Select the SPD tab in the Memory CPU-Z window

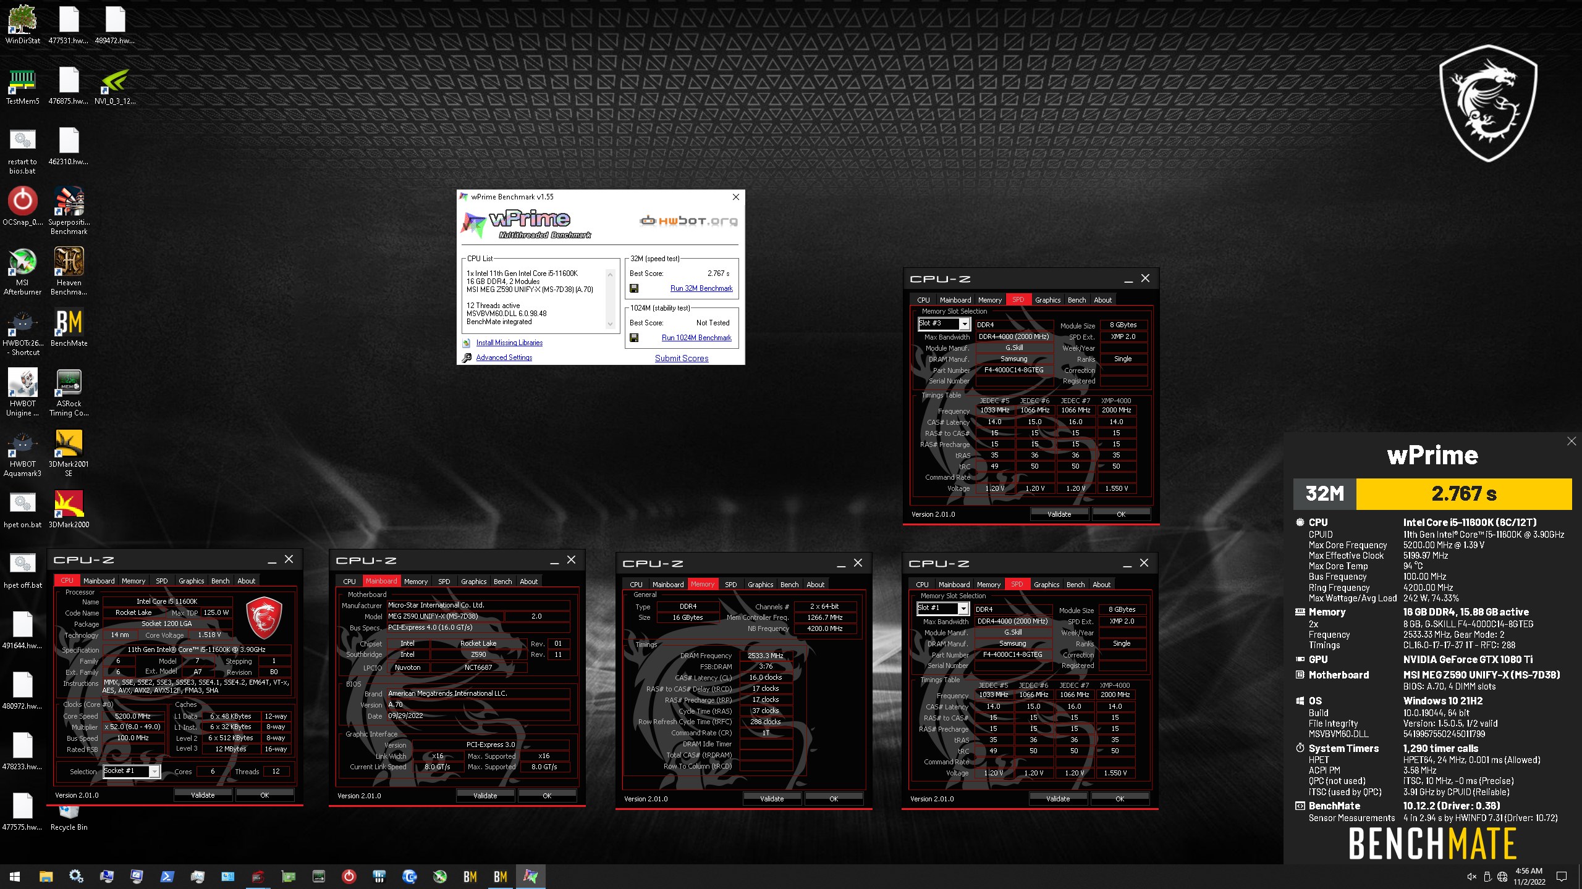730,585
